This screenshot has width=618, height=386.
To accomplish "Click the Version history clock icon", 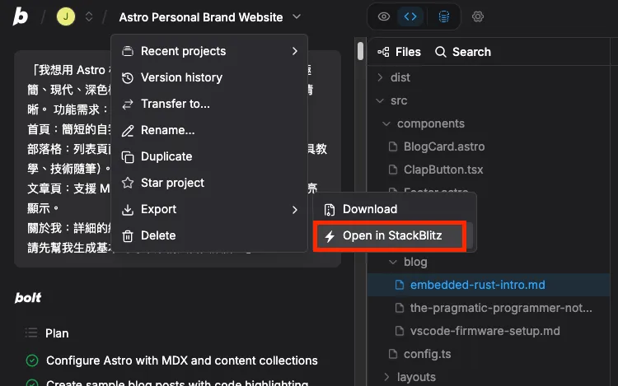I will pyautogui.click(x=128, y=78).
